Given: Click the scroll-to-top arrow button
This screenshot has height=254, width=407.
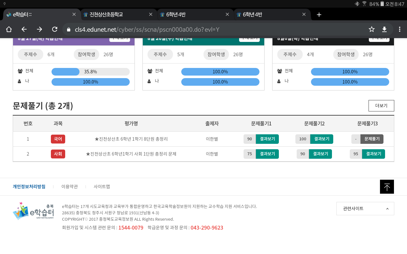Looking at the screenshot, I should (387, 187).
